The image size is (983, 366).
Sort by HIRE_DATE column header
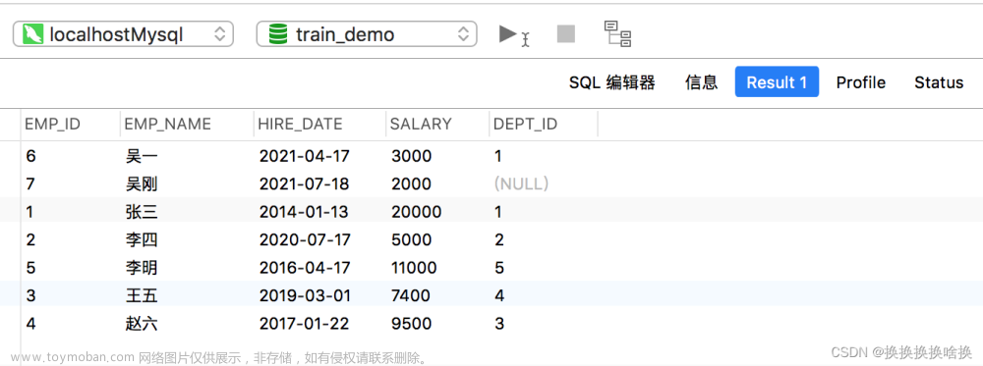300,124
